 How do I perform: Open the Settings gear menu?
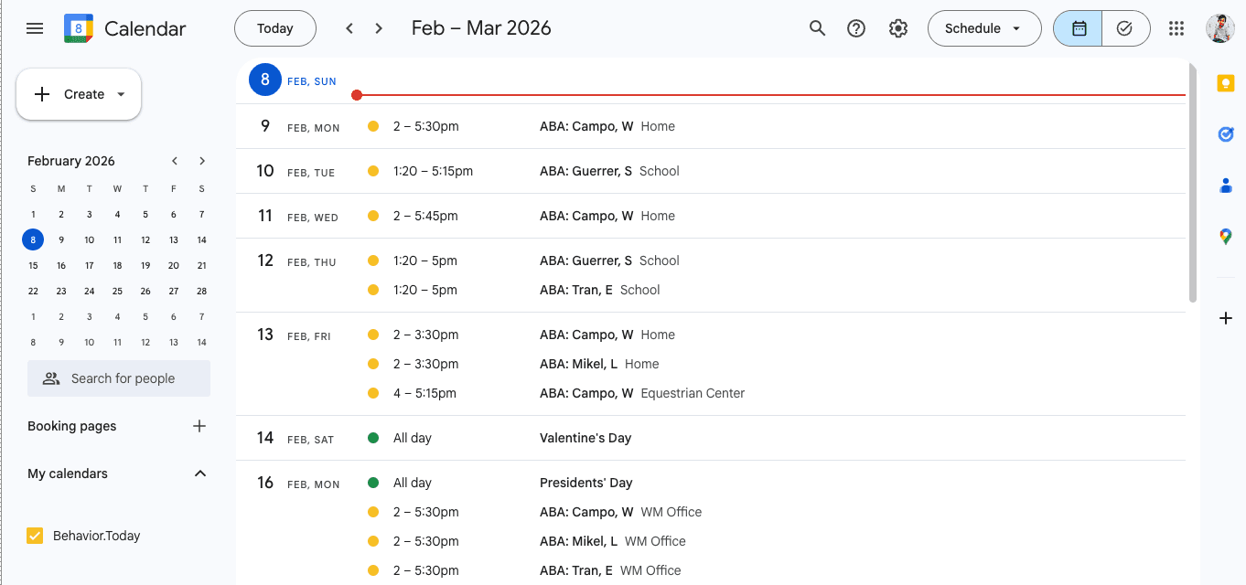[898, 28]
